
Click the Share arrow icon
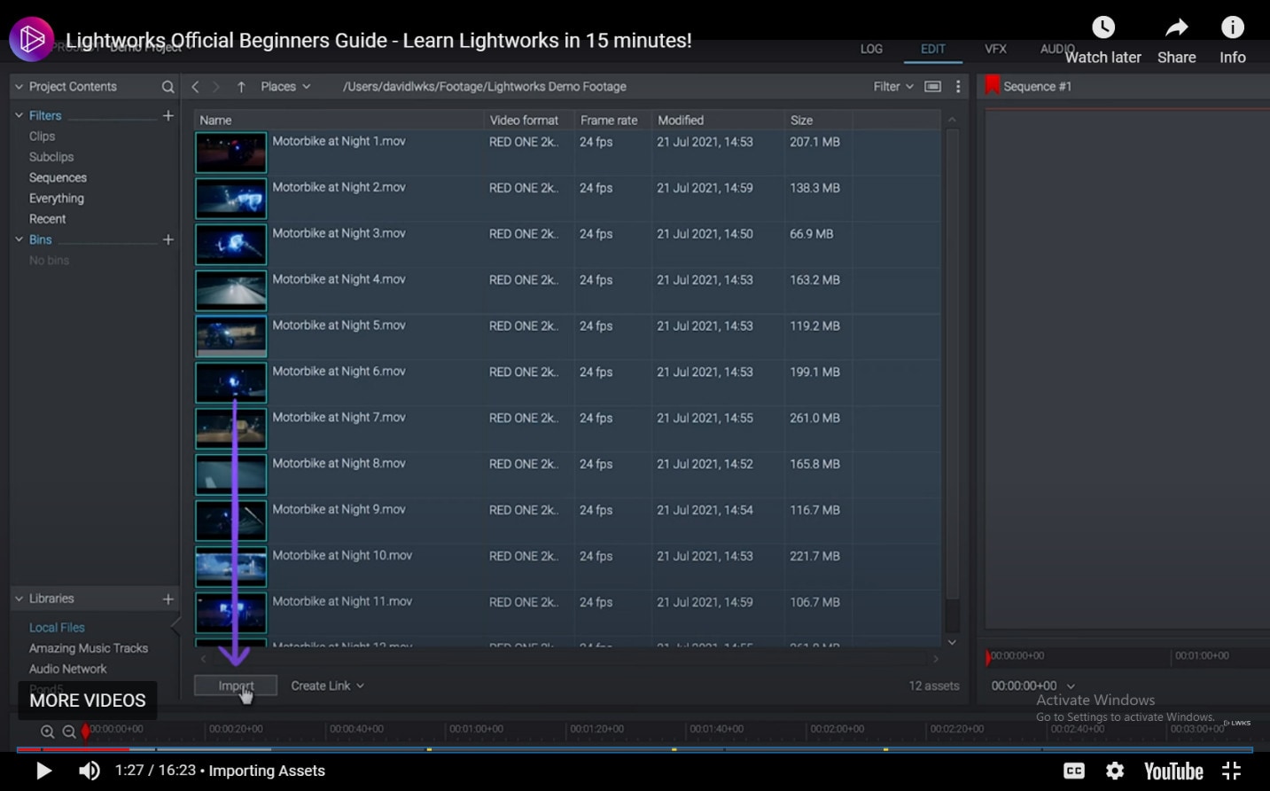pos(1177,27)
